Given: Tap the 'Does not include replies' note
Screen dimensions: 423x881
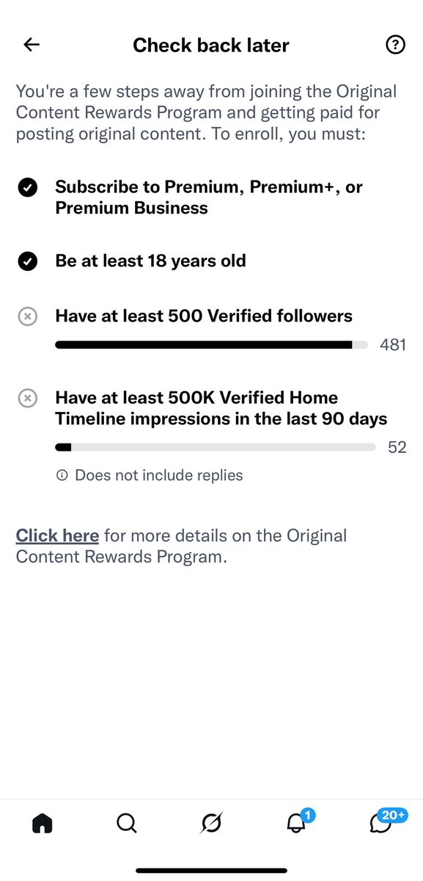Looking at the screenshot, I should point(158,476).
